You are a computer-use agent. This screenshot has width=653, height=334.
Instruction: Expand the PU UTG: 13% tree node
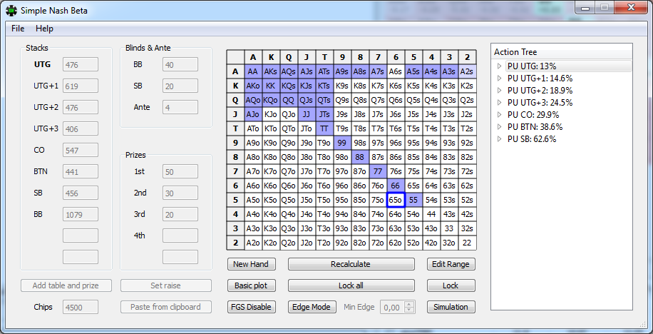[500, 66]
